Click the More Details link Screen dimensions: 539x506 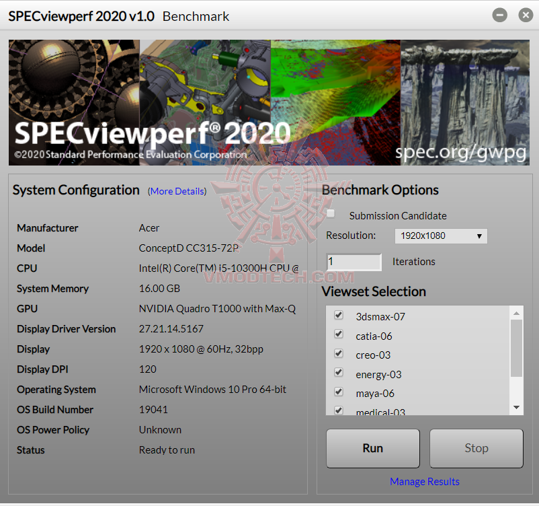pyautogui.click(x=177, y=191)
